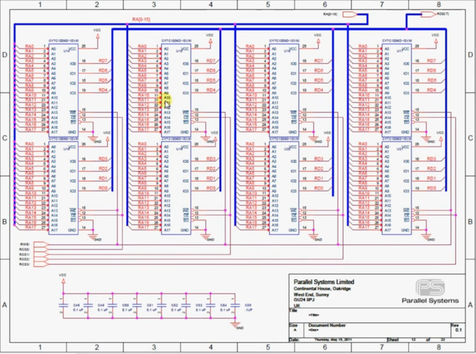
Task: Click the 'West End, Surrey' address line
Action: [311, 295]
